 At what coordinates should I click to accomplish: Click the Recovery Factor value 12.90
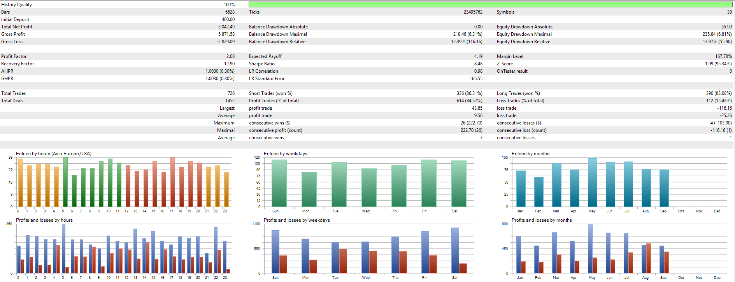pos(229,64)
